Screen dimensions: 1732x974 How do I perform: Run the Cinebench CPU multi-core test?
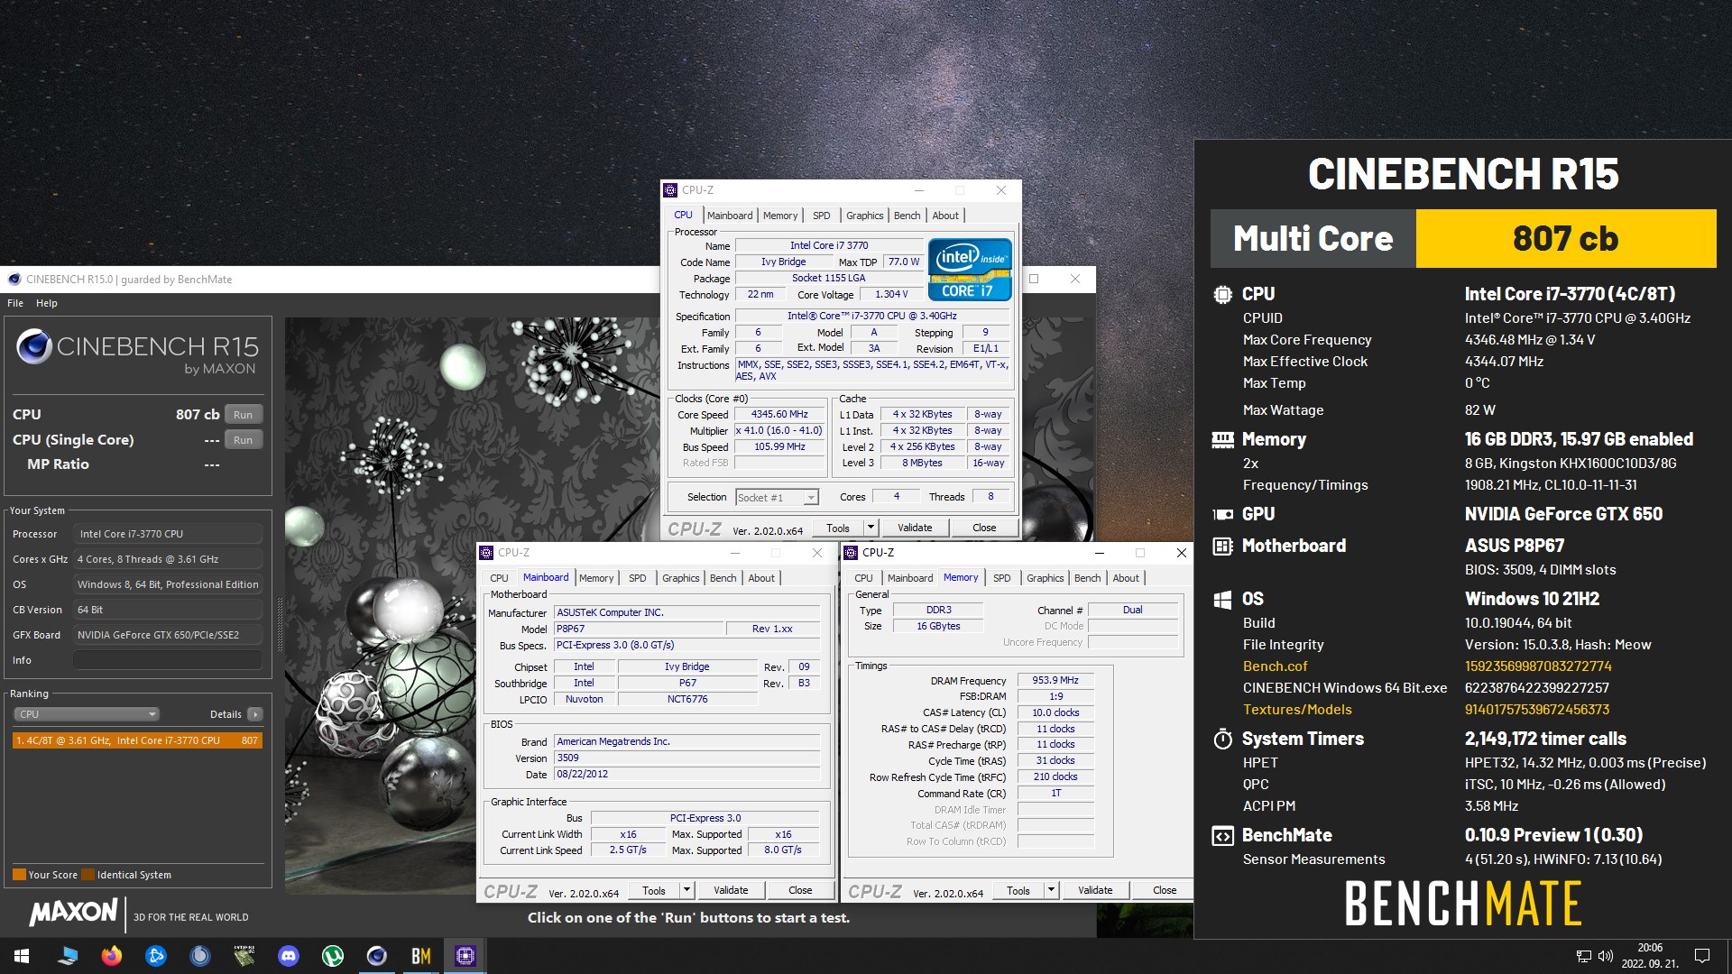click(x=244, y=415)
